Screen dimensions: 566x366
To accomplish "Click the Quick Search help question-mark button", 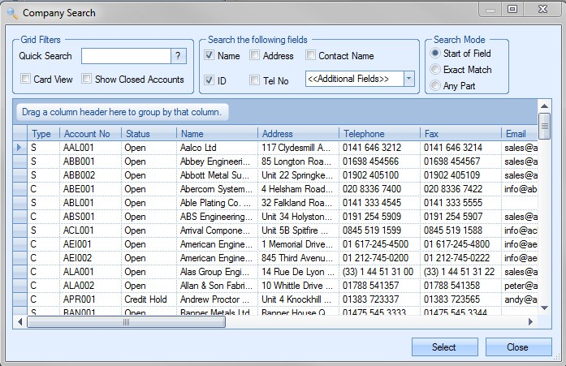I will click(x=179, y=56).
